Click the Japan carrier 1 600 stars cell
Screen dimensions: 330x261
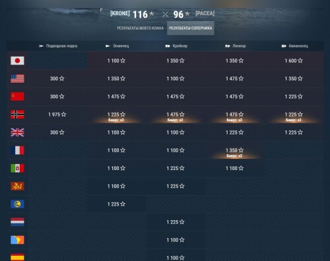pyautogui.click(x=294, y=61)
